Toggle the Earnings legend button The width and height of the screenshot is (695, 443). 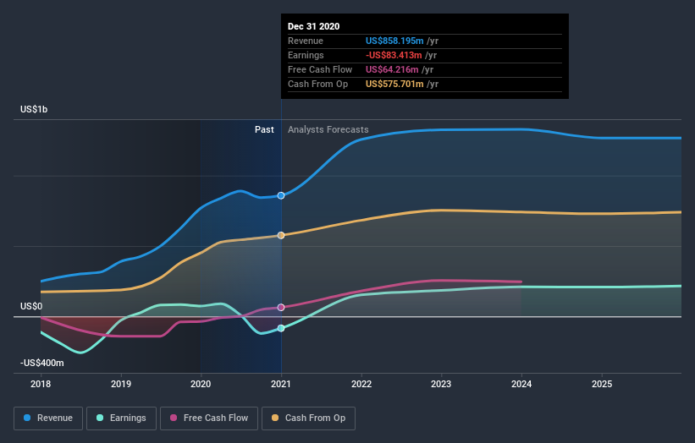coord(121,418)
